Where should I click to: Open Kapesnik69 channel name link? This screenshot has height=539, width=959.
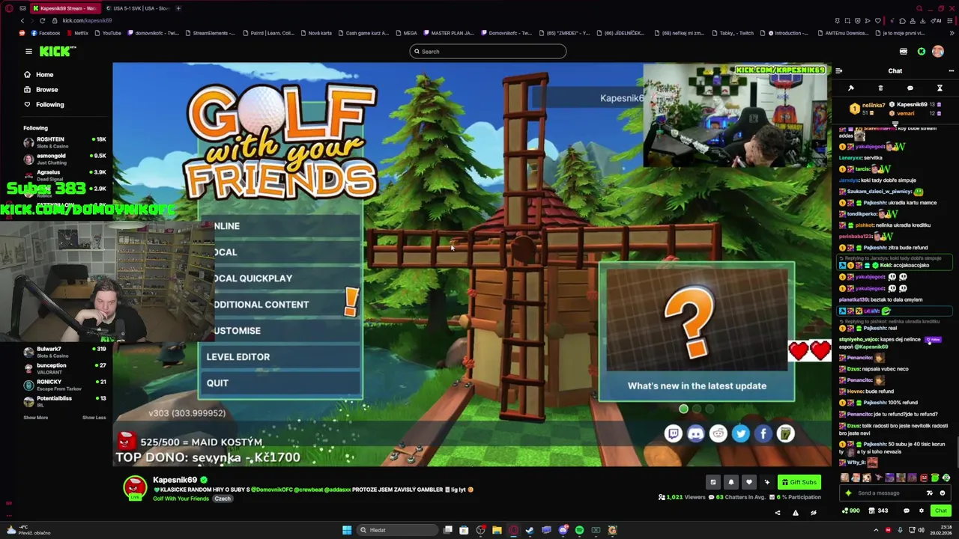[x=175, y=480]
